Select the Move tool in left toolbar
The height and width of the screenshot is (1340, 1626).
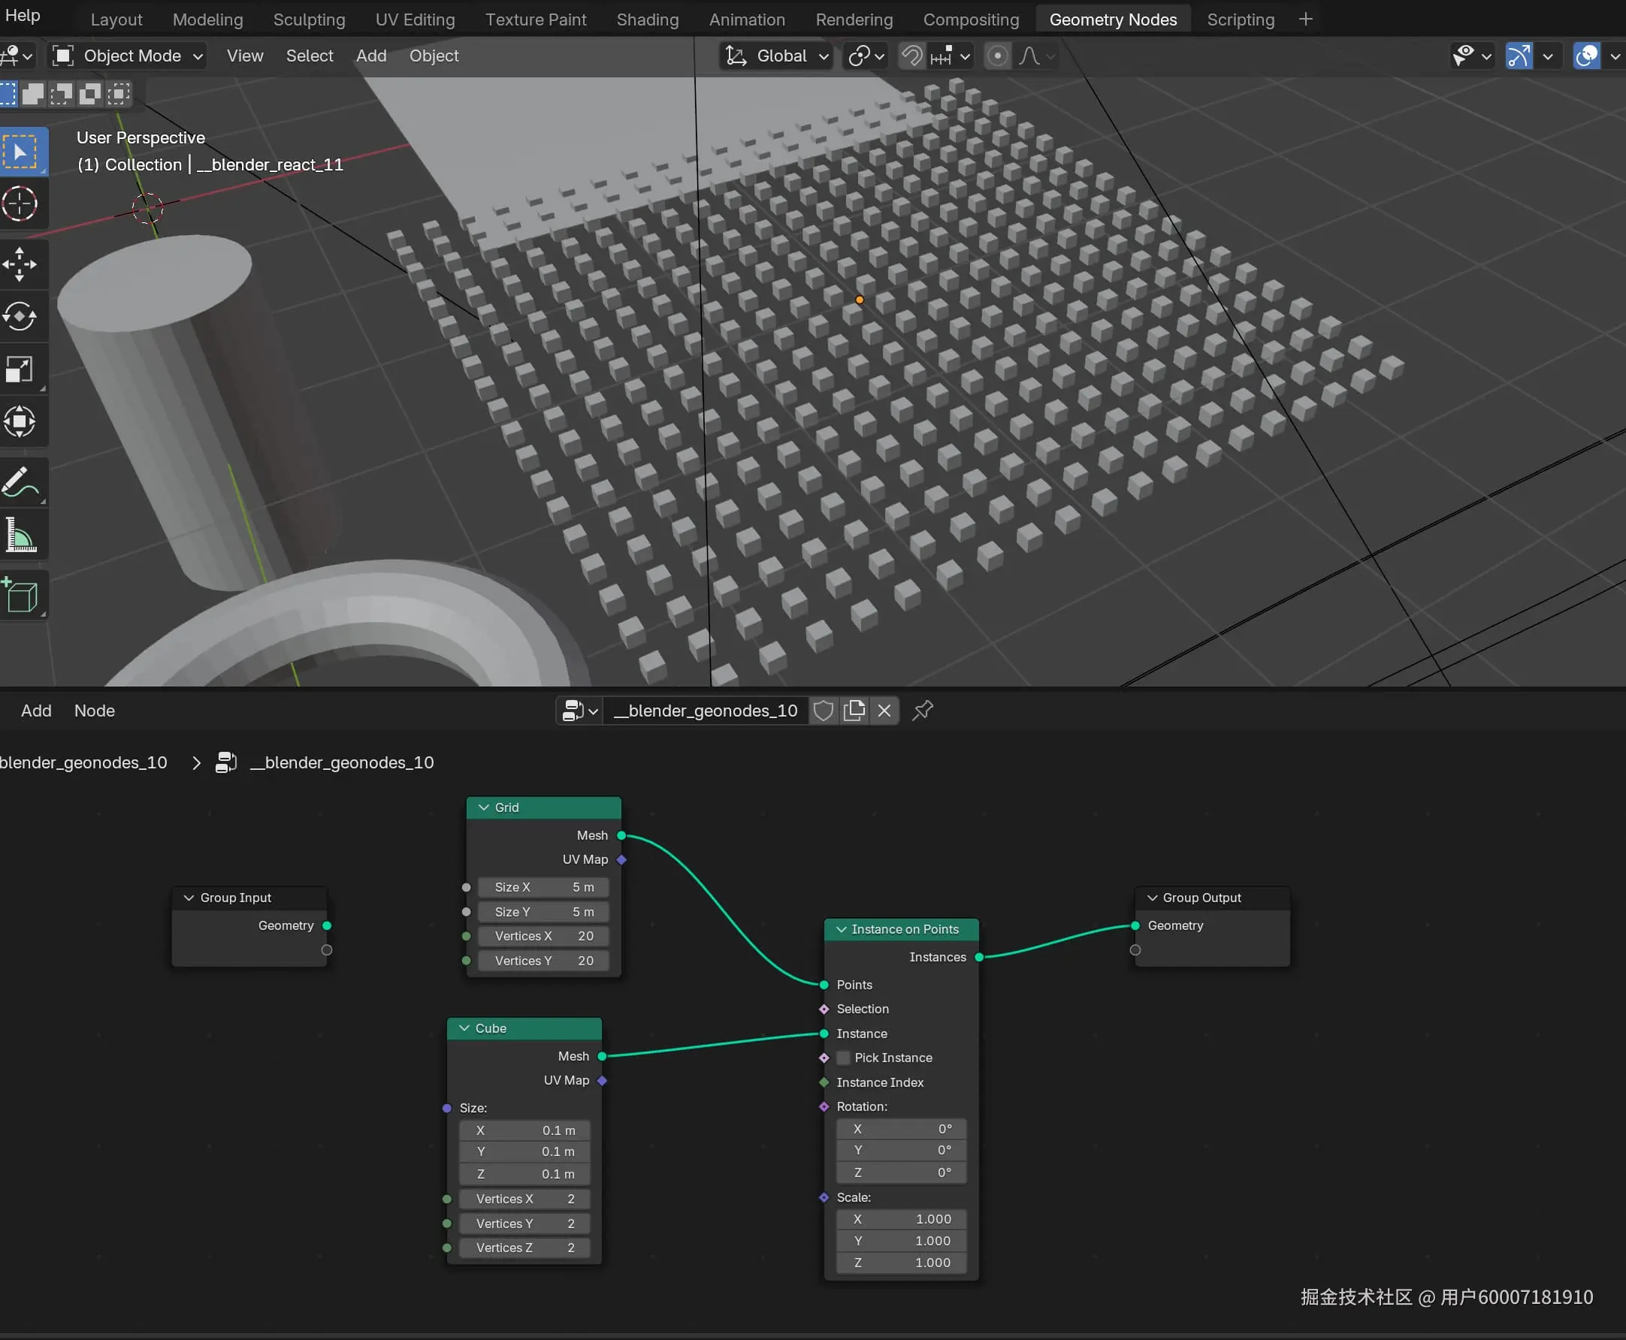pos(20,264)
